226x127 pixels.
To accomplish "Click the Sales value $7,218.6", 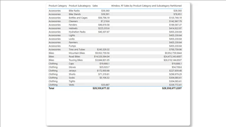I will click(x=105, y=21).
